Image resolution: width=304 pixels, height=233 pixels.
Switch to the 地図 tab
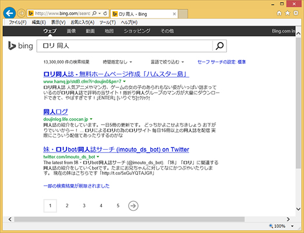pos(109,31)
